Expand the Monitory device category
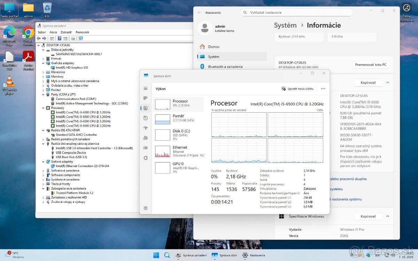Viewport: 418px width, 261px height. (44, 76)
